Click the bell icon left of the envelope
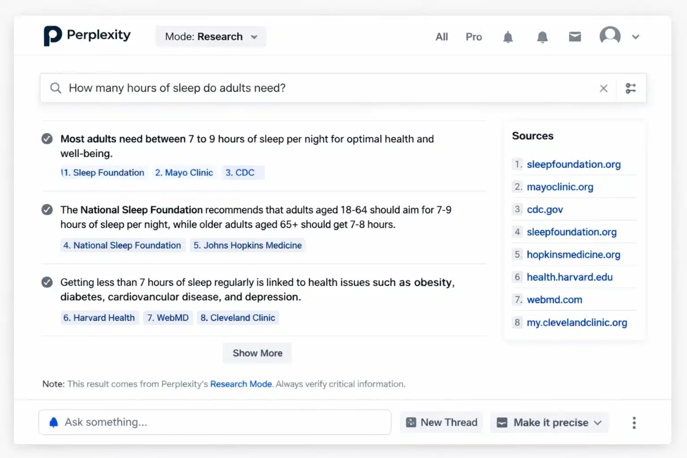 click(542, 37)
